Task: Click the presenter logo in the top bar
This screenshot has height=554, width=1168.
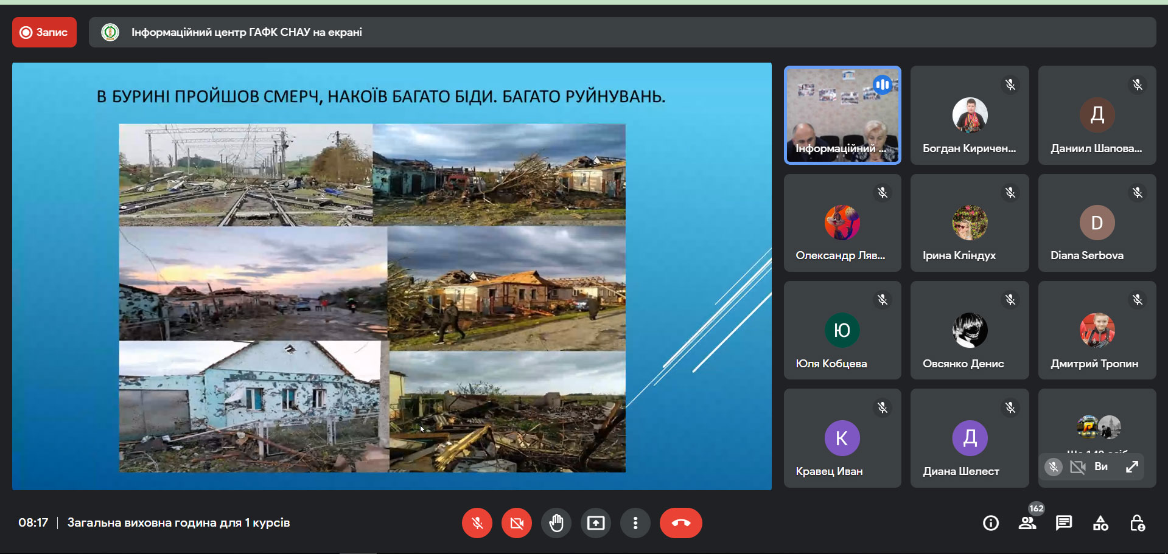Action: 110,32
